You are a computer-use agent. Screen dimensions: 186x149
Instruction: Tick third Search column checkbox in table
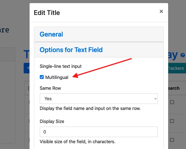172,140
